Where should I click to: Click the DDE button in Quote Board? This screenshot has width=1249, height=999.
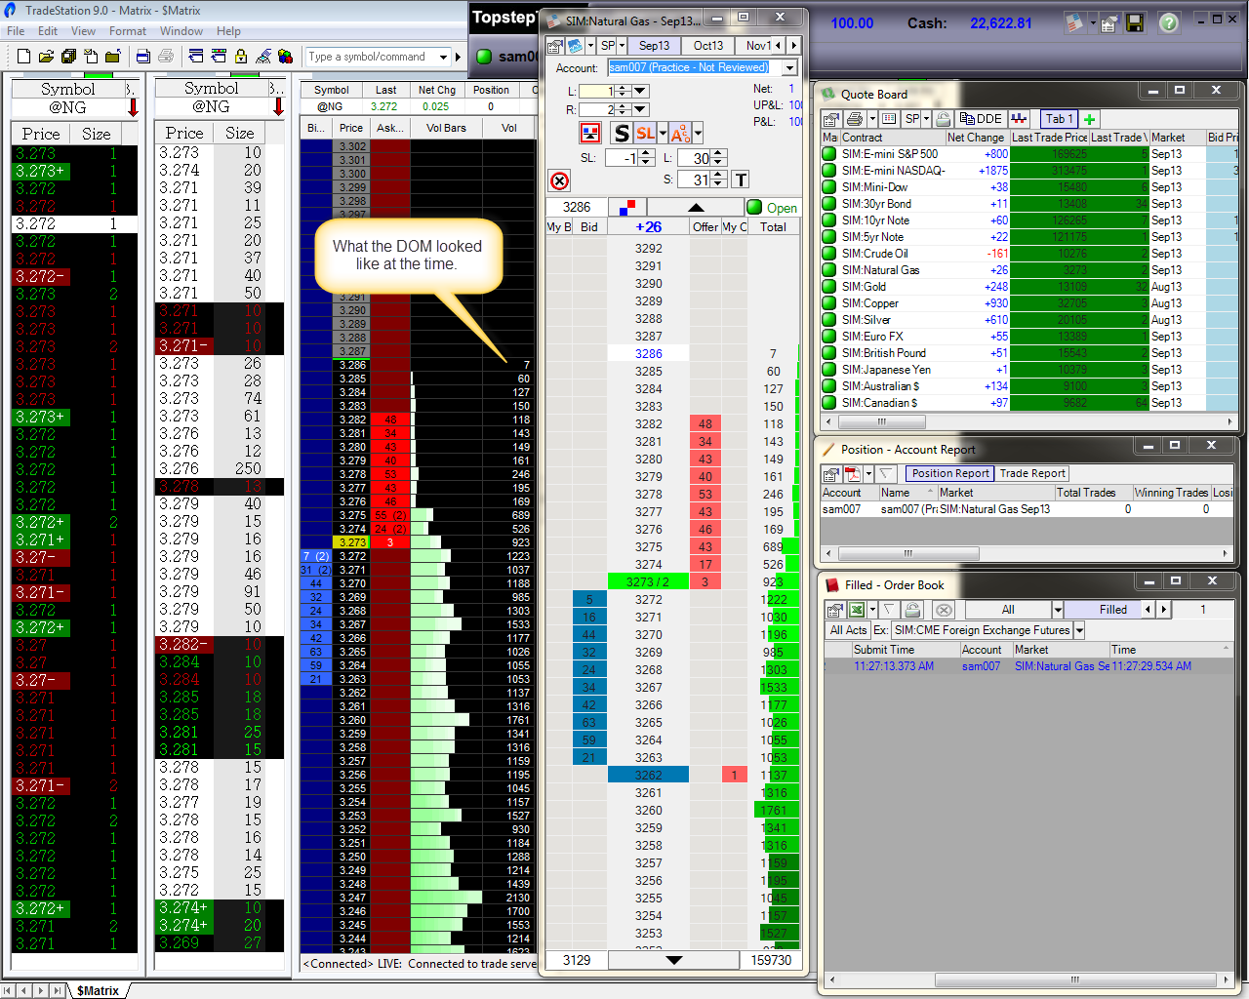click(981, 119)
